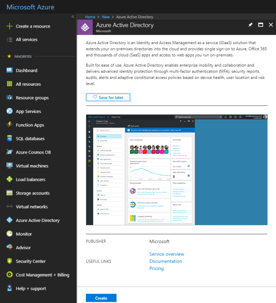Click the Microsoft publisher value
Viewport: 276px width, 303px height.
coord(159,241)
